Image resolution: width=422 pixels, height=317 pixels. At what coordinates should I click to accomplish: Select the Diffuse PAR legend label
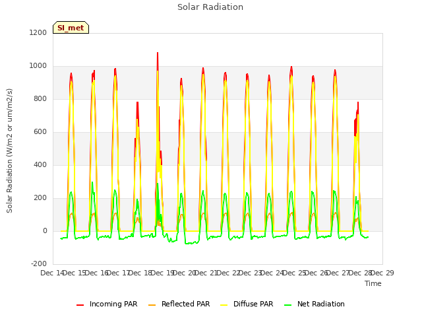253,304
